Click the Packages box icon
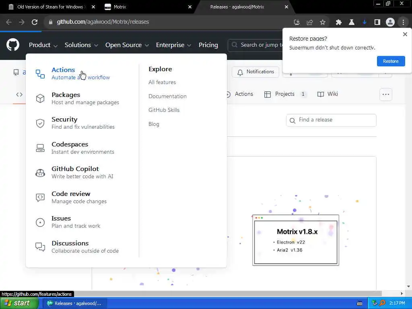 click(40, 99)
